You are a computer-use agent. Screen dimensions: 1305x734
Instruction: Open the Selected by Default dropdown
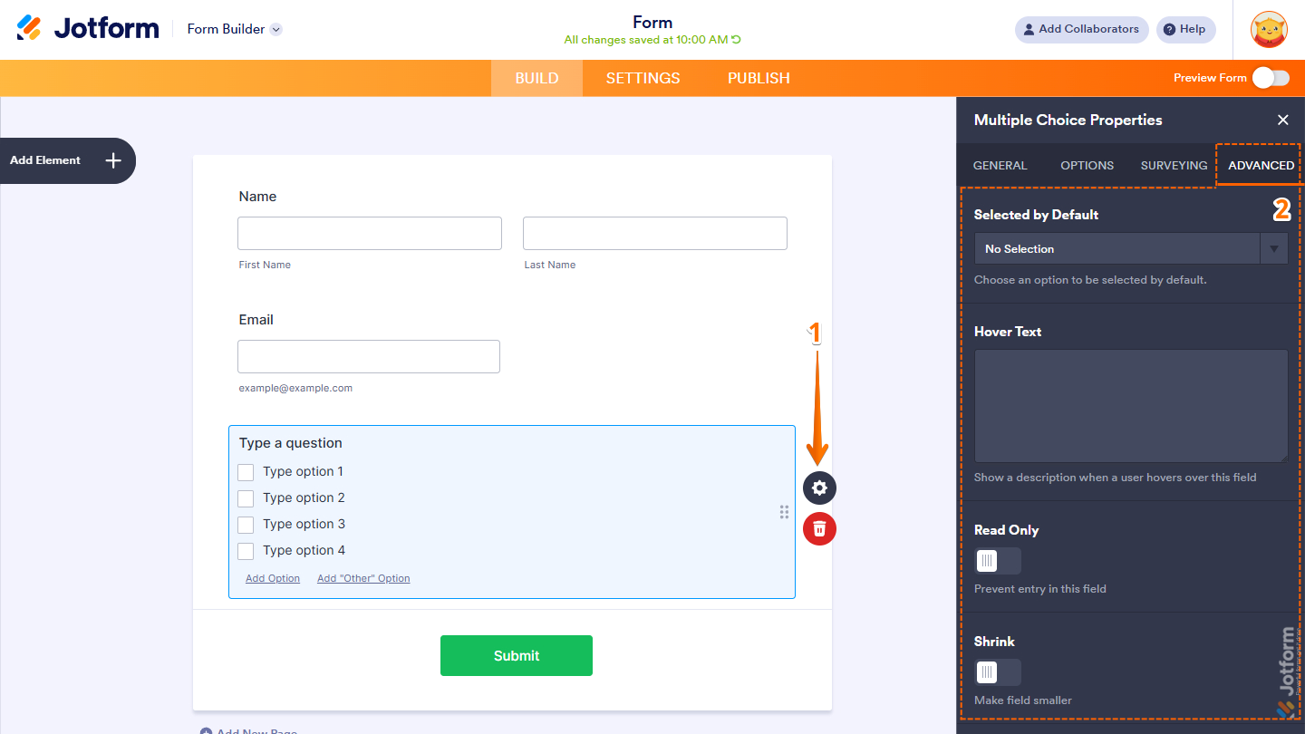[x=1130, y=248]
